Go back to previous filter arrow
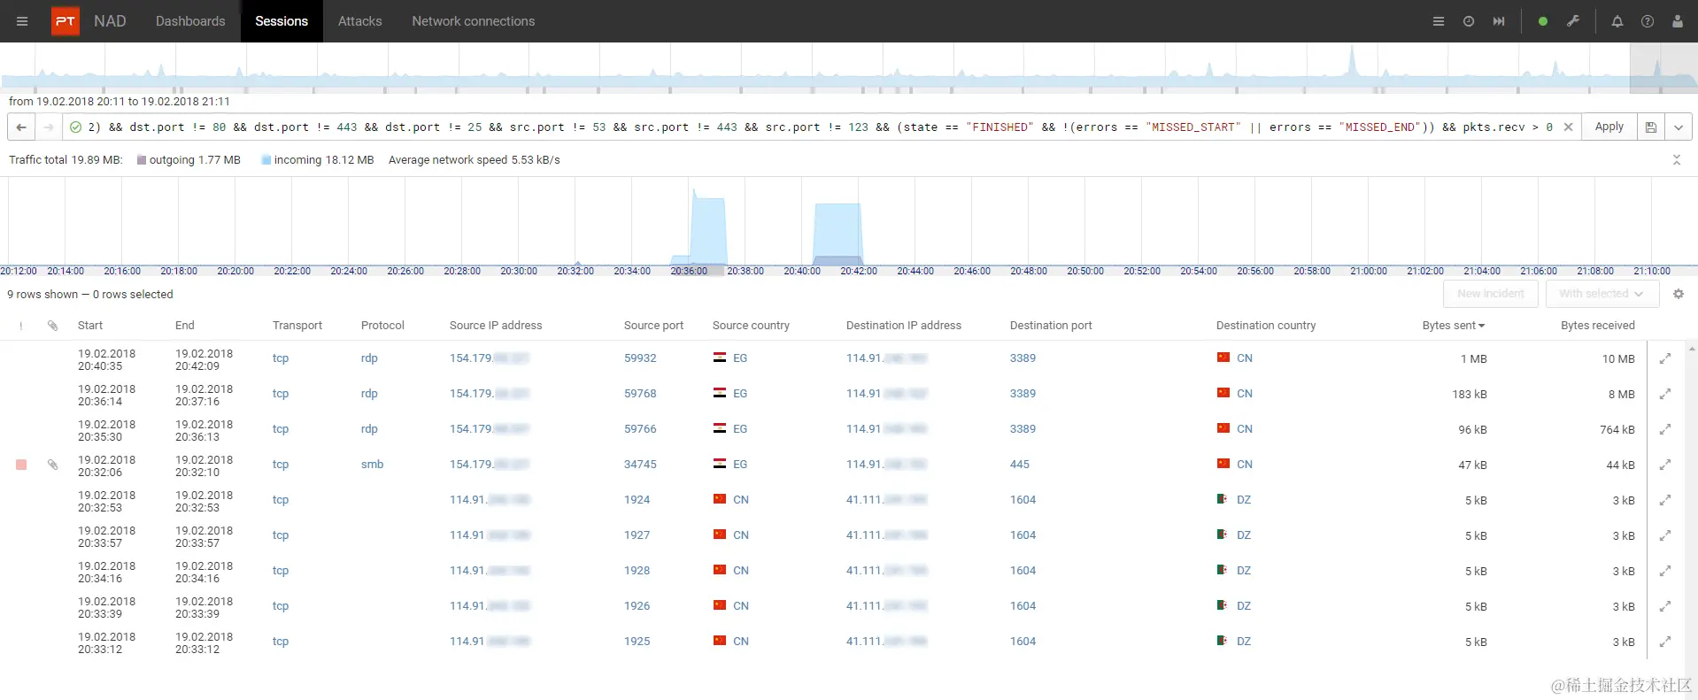 pos(21,127)
